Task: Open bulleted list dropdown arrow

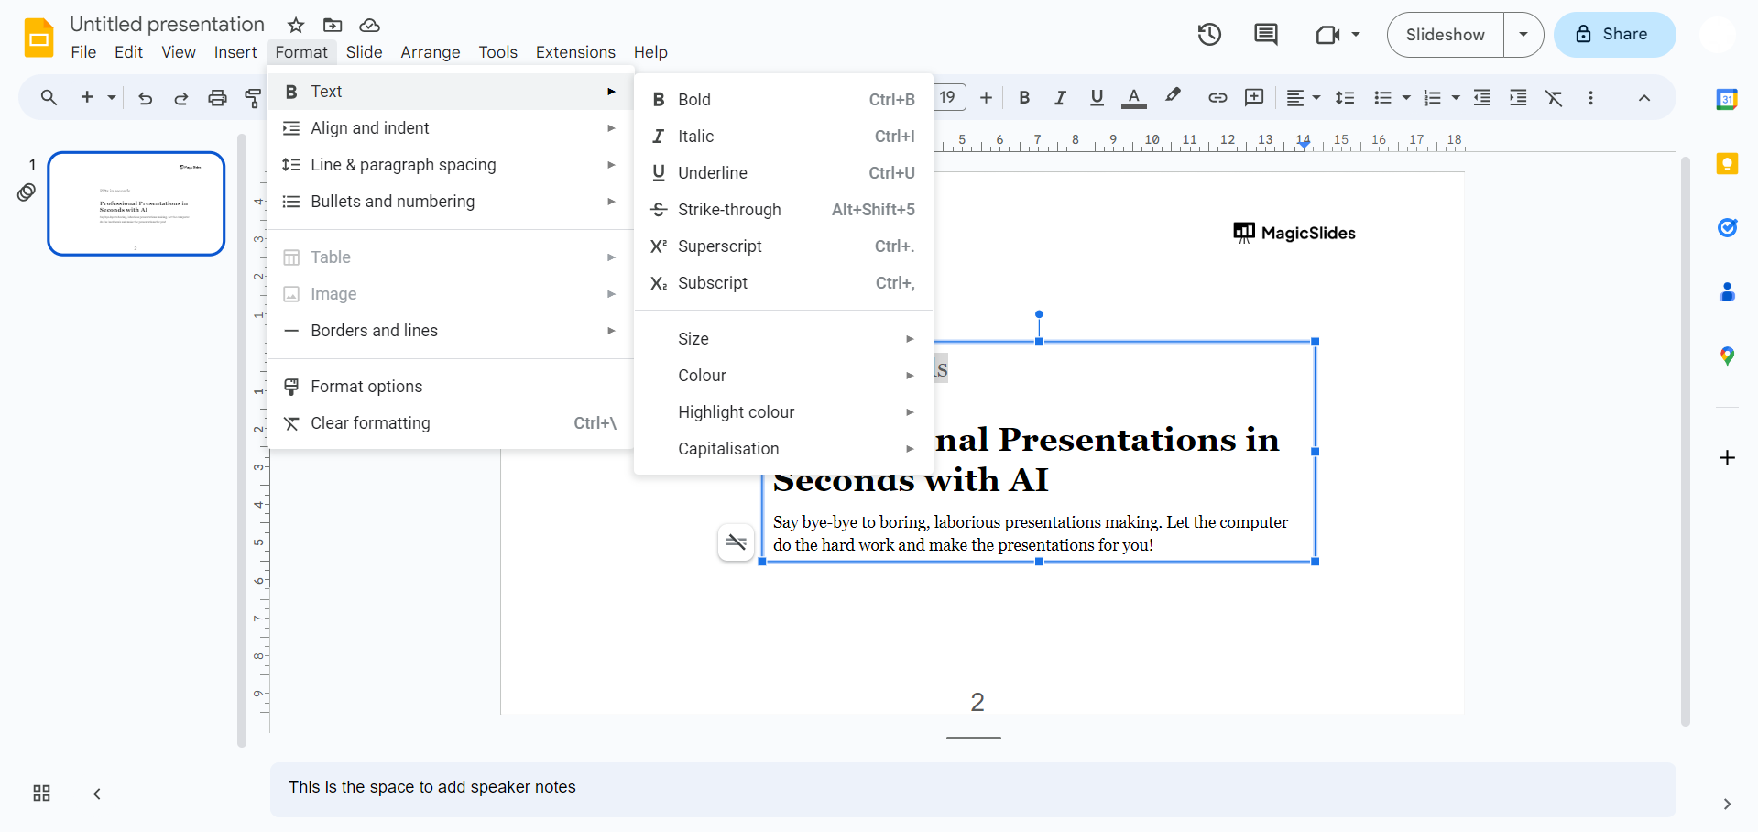Action: click(1406, 97)
